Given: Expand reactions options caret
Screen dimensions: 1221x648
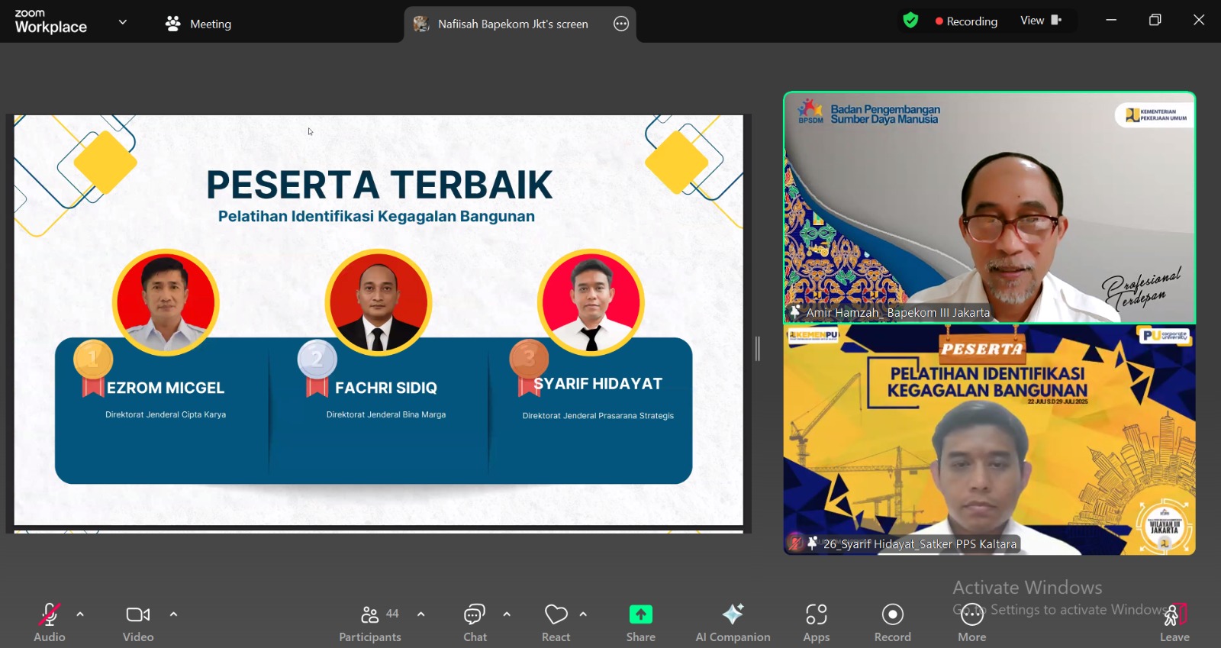Looking at the screenshot, I should [x=583, y=614].
